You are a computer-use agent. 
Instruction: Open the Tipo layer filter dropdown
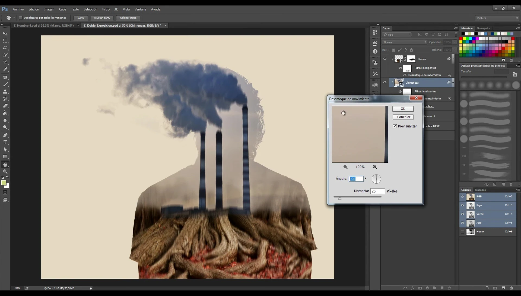pyautogui.click(x=397, y=34)
